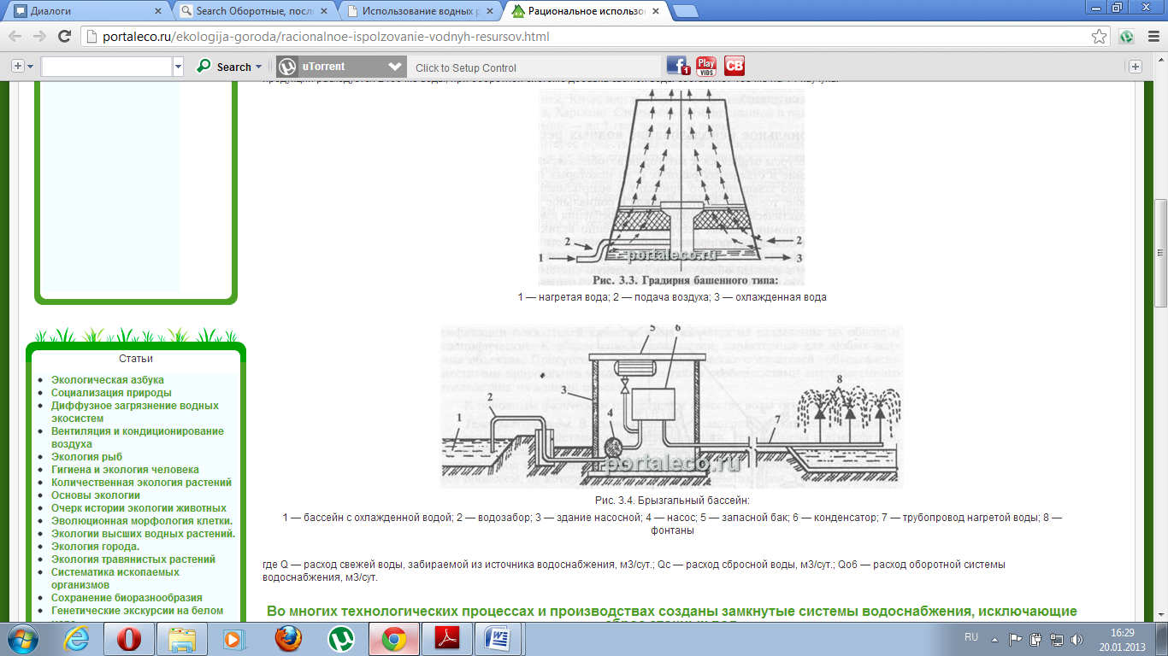The height and width of the screenshot is (656, 1168).
Task: Click the network tray icon
Action: [1058, 638]
